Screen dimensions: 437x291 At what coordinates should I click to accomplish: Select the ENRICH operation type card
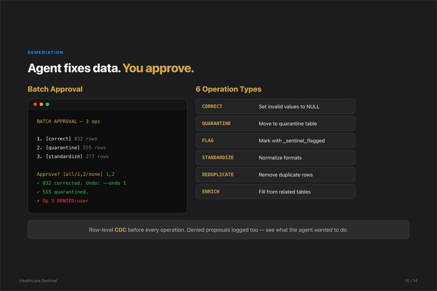pyautogui.click(x=275, y=191)
